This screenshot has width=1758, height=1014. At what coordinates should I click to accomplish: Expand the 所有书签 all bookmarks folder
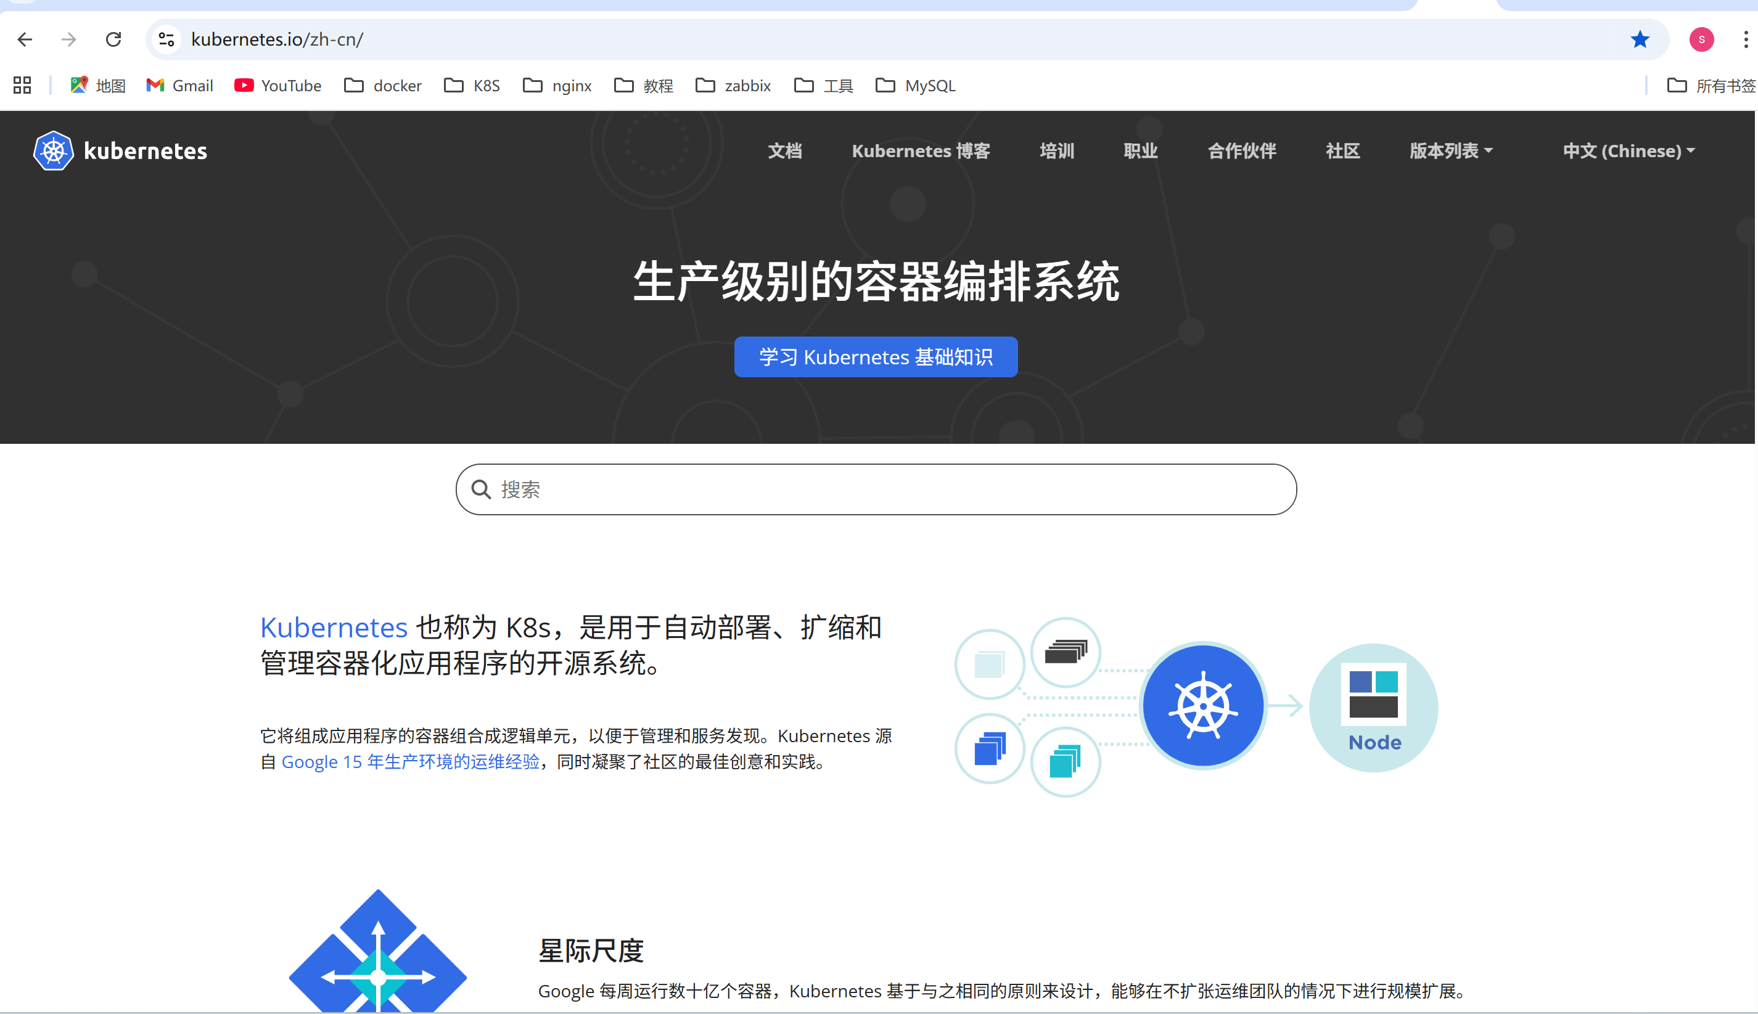tap(1711, 86)
